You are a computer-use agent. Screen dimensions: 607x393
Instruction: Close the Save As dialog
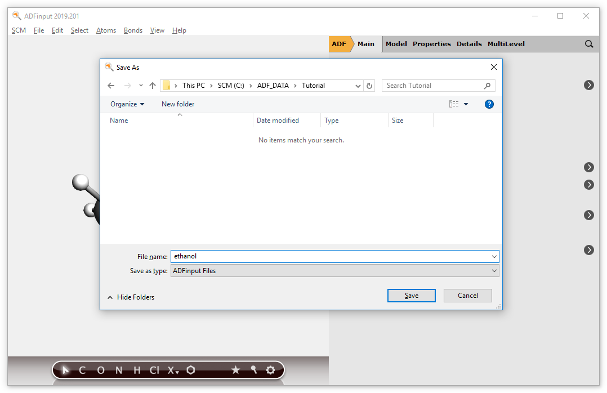pyautogui.click(x=494, y=68)
